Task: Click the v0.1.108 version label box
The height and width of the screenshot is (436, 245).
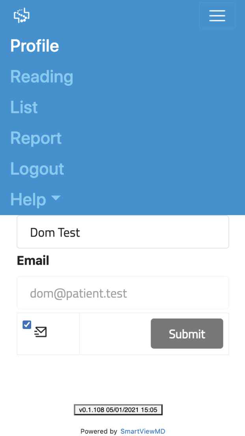Action: (118, 410)
